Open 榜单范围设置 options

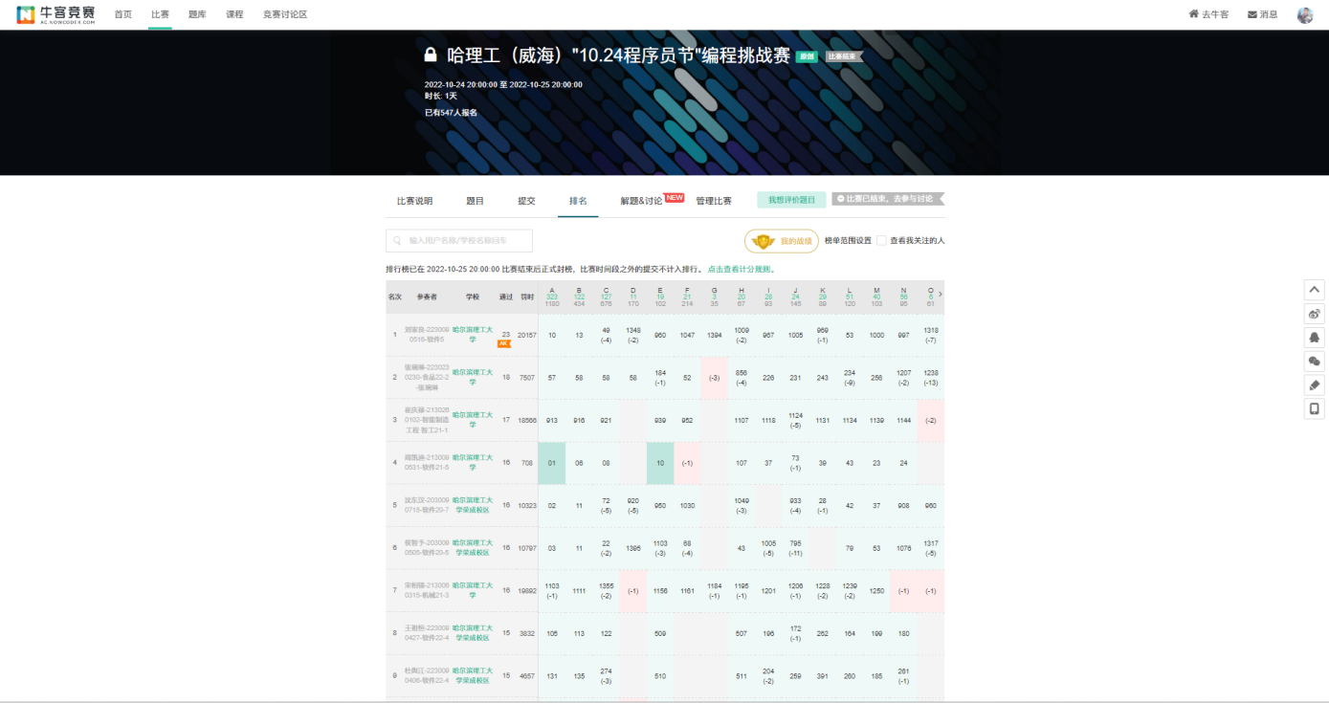[848, 241]
